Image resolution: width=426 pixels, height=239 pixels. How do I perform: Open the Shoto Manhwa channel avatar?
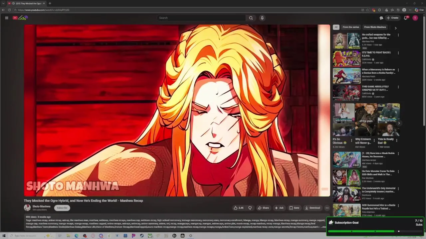coord(27,208)
